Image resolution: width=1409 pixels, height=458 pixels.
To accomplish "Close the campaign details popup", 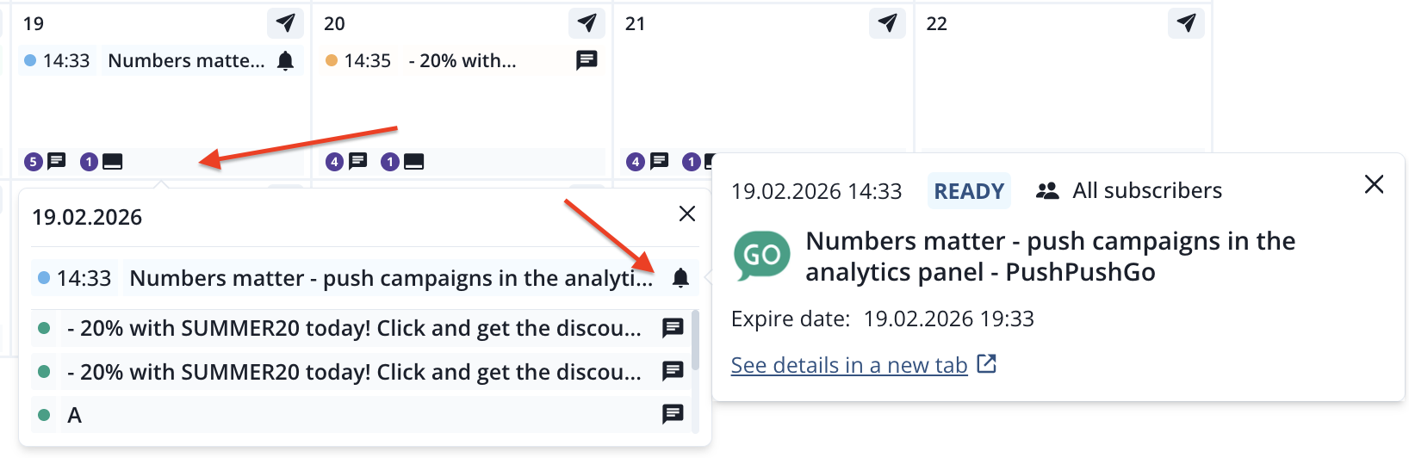I will 1374,184.
